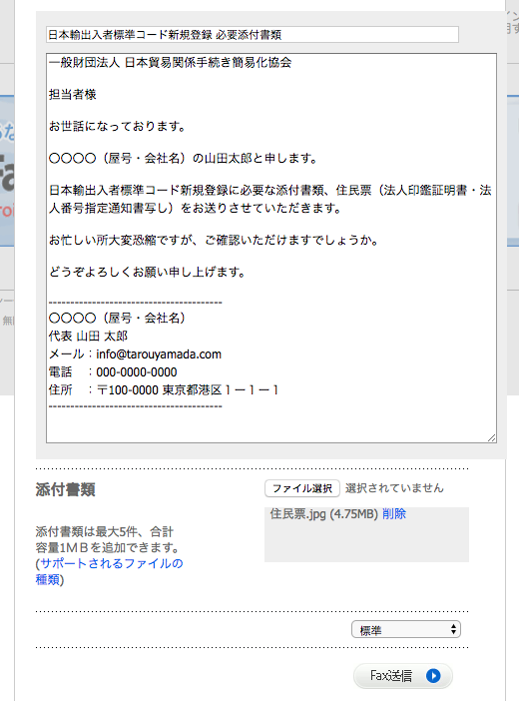Place cursor on the お世話になっております line
The image size is (519, 701).
pos(117,126)
